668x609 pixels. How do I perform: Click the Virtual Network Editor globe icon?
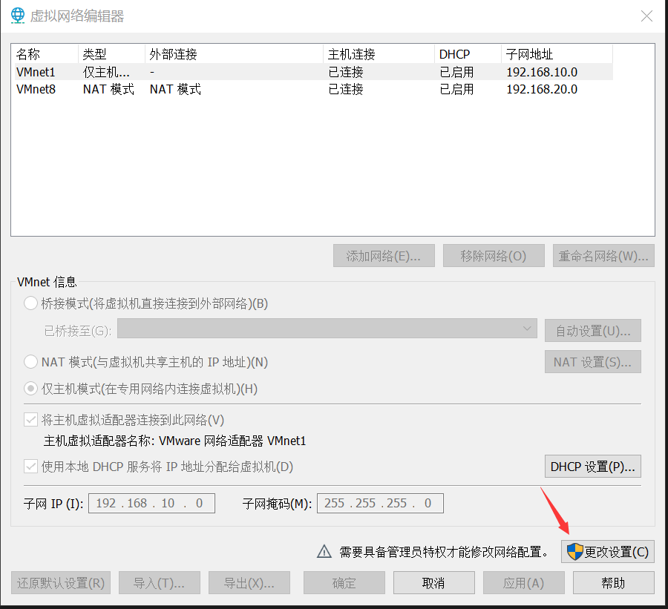(x=18, y=16)
